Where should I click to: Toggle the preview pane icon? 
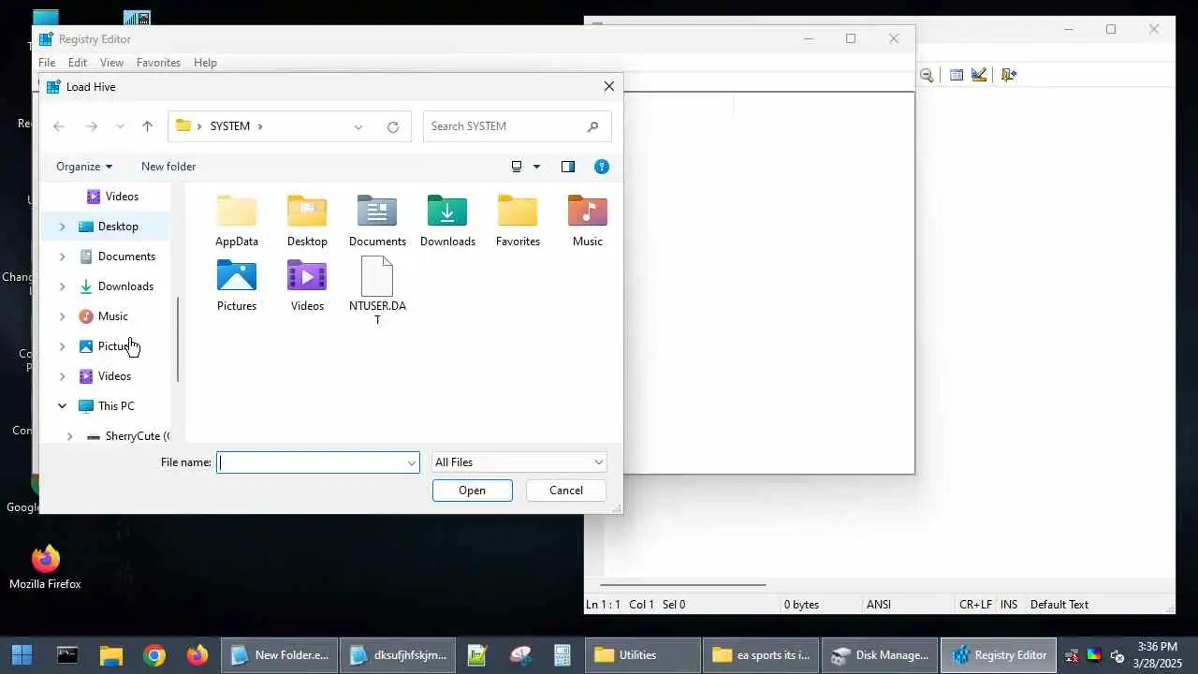[568, 167]
